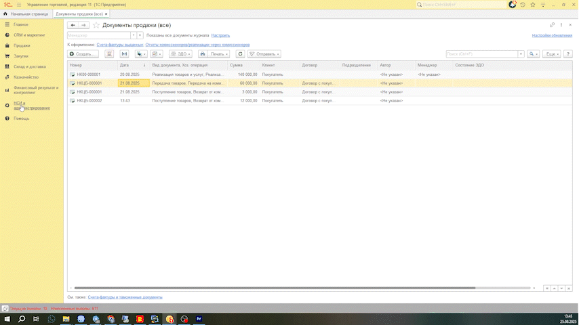Viewport: 579px width, 325px height.
Task: Click the forward navigation arrow
Action: [83, 25]
